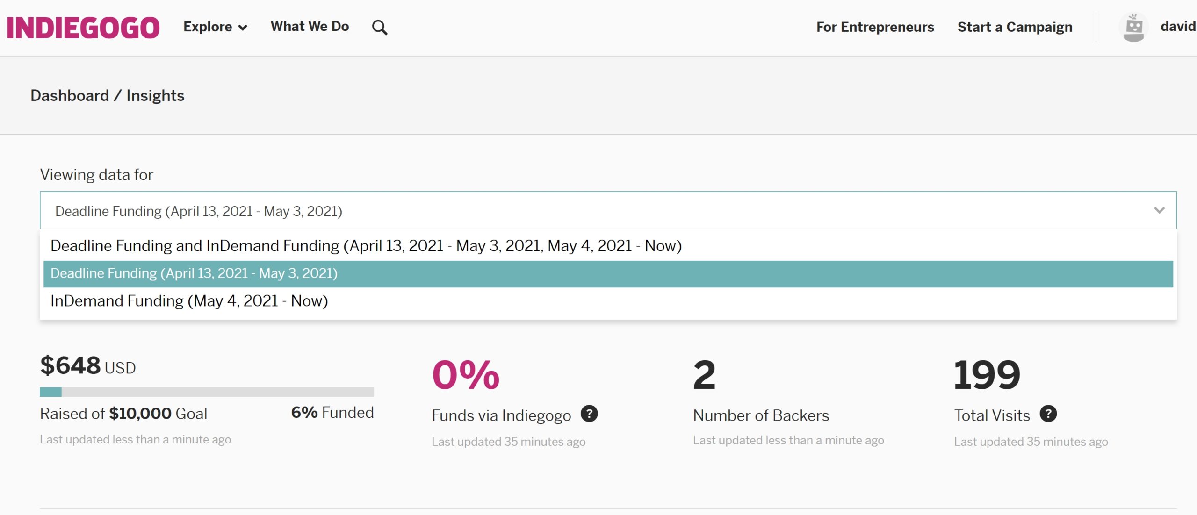
Task: Collapse the Viewing data for dropdown chevron
Action: (1159, 210)
